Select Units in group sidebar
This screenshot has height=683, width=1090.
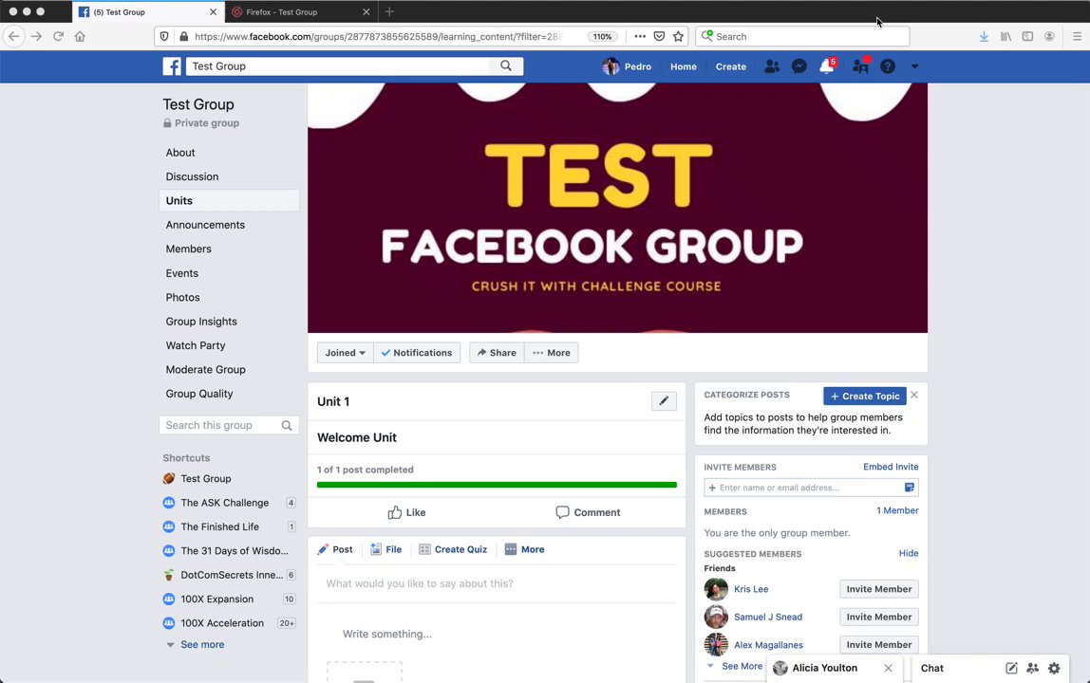[229, 200]
